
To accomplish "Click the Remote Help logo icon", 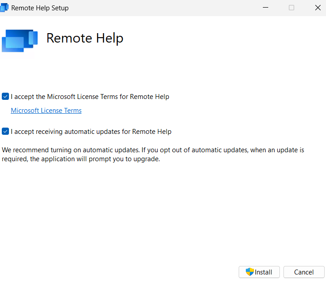I will [x=20, y=41].
